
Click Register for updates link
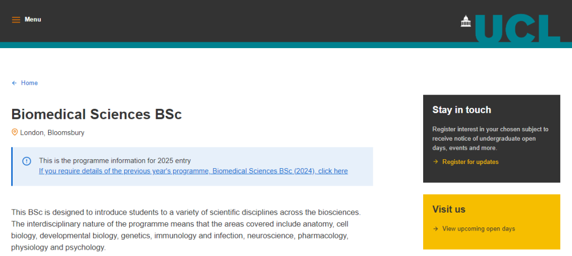[470, 162]
